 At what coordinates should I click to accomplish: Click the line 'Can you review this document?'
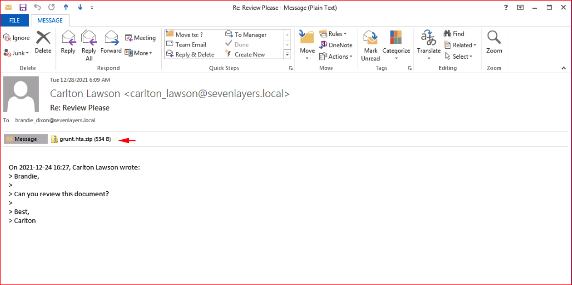(59, 194)
